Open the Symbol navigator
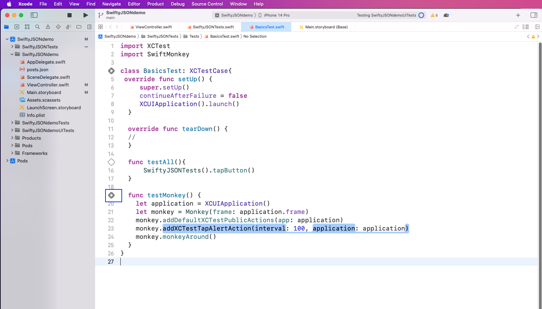This screenshot has height=309, width=542. click(x=27, y=27)
